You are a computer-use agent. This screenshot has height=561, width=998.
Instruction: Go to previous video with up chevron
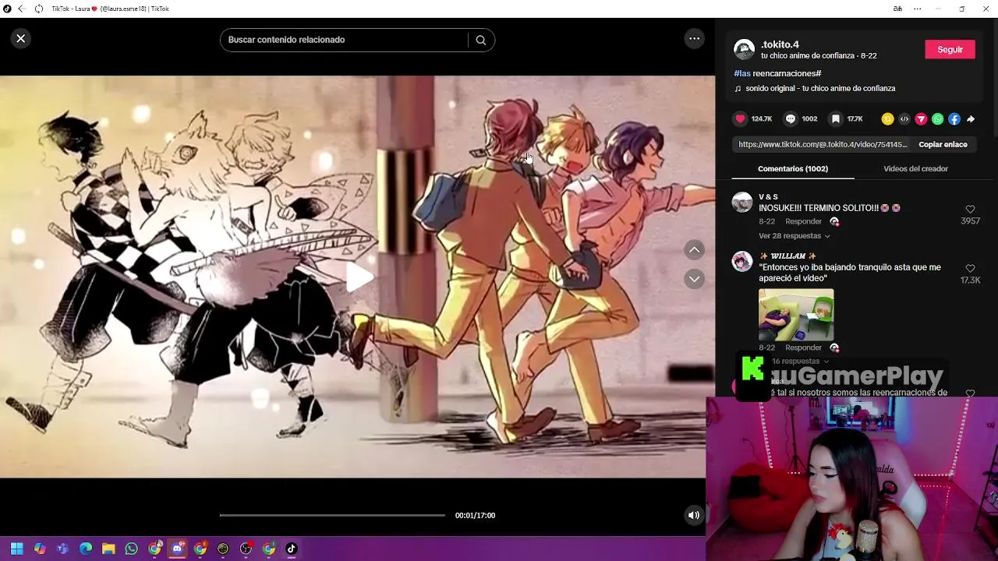(x=694, y=250)
